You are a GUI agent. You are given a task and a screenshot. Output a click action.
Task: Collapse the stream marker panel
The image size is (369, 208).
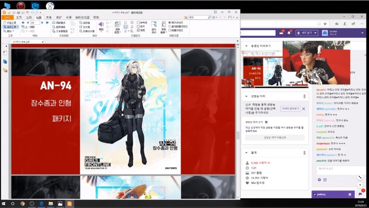[x=246, y=96]
